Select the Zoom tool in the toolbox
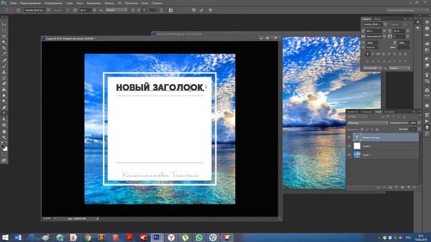The width and height of the screenshot is (431, 242). pyautogui.click(x=4, y=137)
